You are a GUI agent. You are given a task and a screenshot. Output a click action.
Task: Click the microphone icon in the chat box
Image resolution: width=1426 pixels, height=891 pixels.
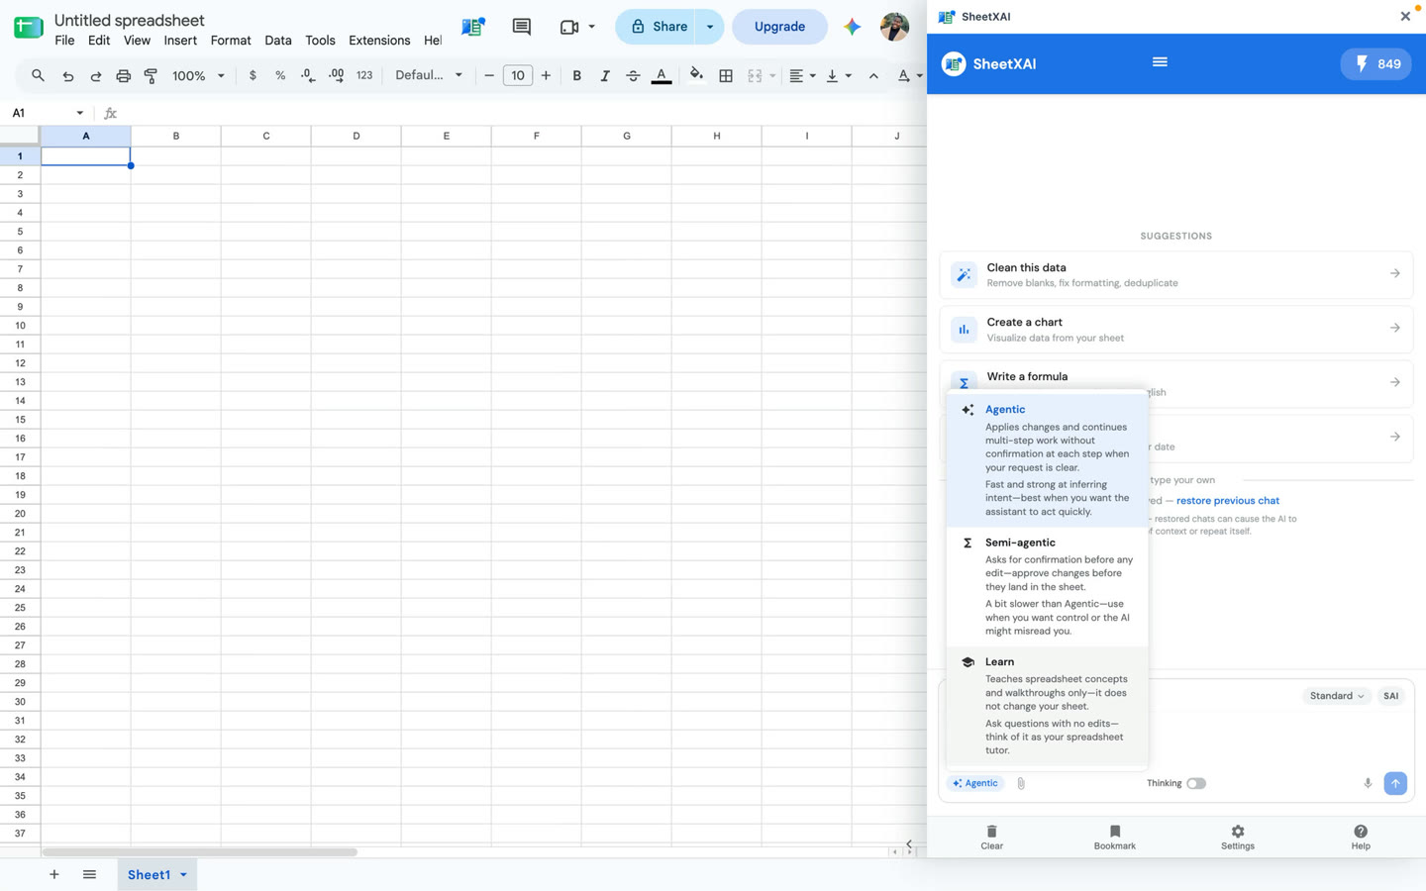[1368, 783]
